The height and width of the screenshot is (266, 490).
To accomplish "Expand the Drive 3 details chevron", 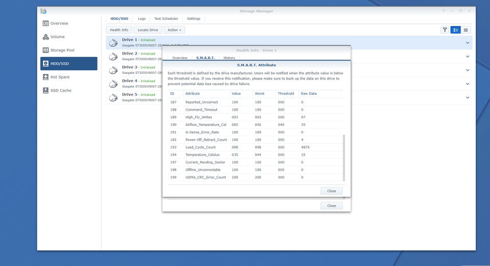I will coord(467,70).
